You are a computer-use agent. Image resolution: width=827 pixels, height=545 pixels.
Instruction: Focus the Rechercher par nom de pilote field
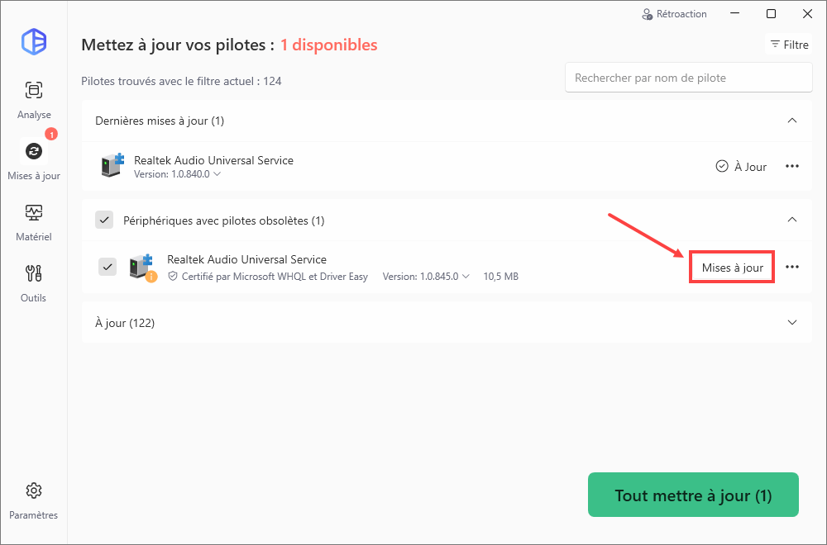(x=688, y=78)
